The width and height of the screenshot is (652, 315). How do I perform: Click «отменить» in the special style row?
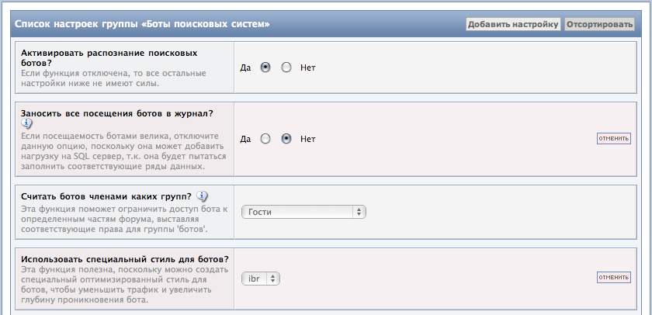(614, 277)
